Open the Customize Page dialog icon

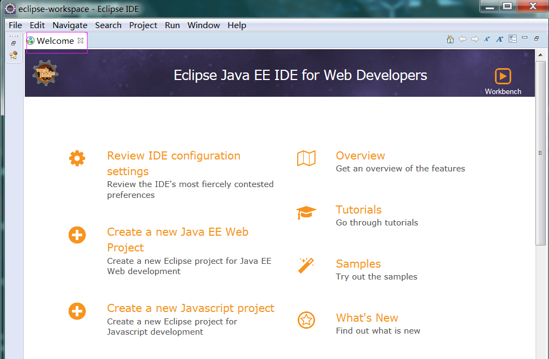point(512,39)
